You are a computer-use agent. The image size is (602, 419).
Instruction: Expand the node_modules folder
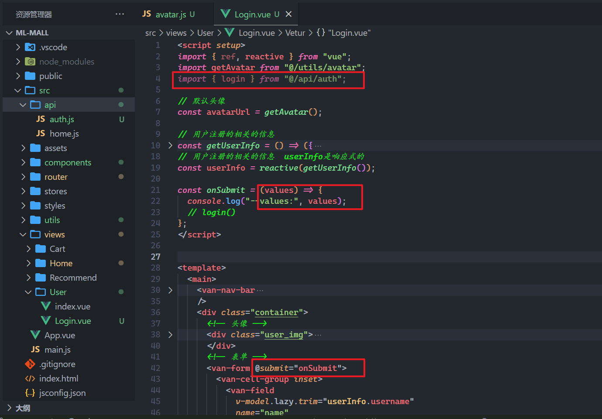point(18,62)
